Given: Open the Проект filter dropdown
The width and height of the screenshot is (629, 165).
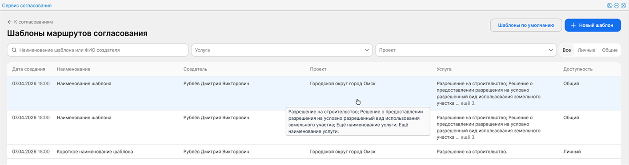Looking at the screenshot, I should point(466,50).
